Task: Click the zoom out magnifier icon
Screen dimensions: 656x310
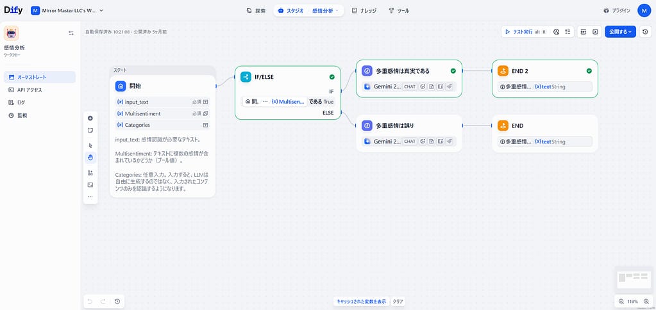Action: coord(621,301)
